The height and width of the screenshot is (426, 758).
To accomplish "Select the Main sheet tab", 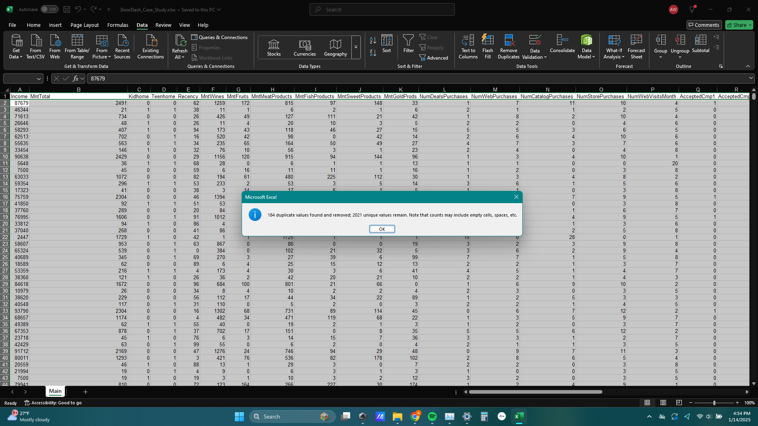I will click(x=55, y=391).
